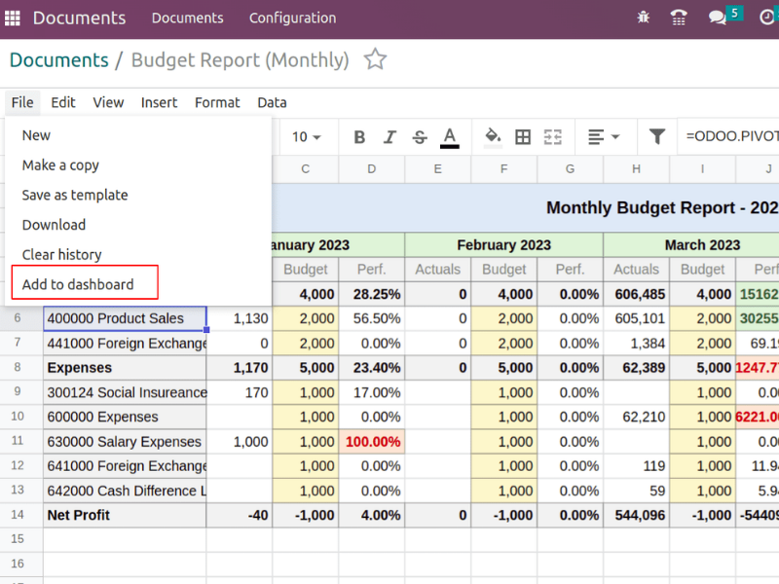Screen dimensions: 779x584
Task: Open the conversations messages icon
Action: [x=718, y=18]
